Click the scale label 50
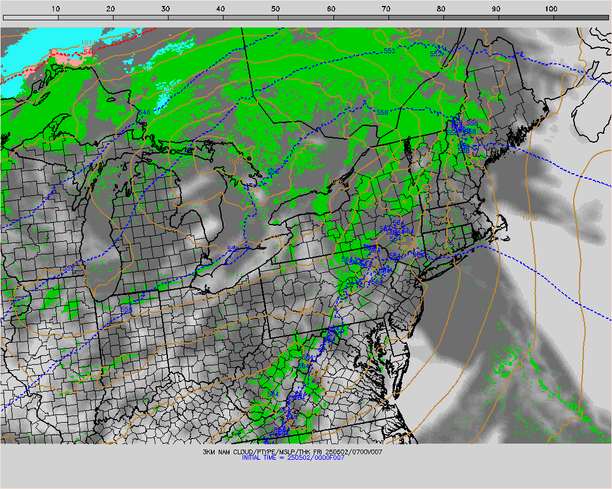The width and height of the screenshot is (612, 489). tap(276, 8)
